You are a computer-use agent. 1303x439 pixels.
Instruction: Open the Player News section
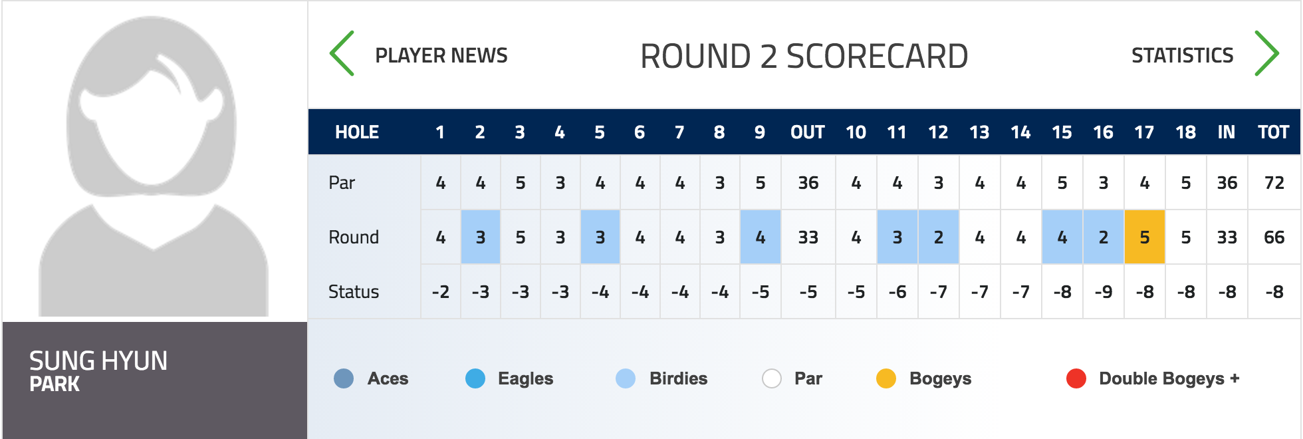pyautogui.click(x=441, y=55)
